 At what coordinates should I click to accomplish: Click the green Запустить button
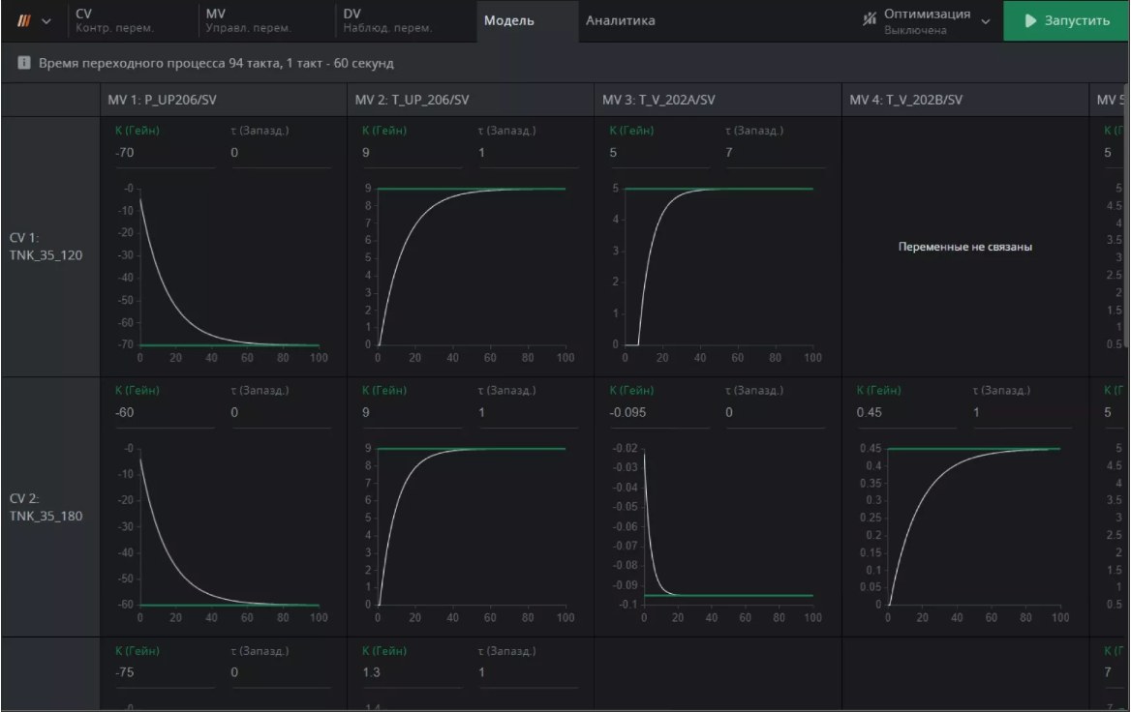(x=1067, y=21)
